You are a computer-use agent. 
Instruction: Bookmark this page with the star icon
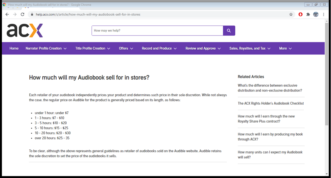coord(291,14)
